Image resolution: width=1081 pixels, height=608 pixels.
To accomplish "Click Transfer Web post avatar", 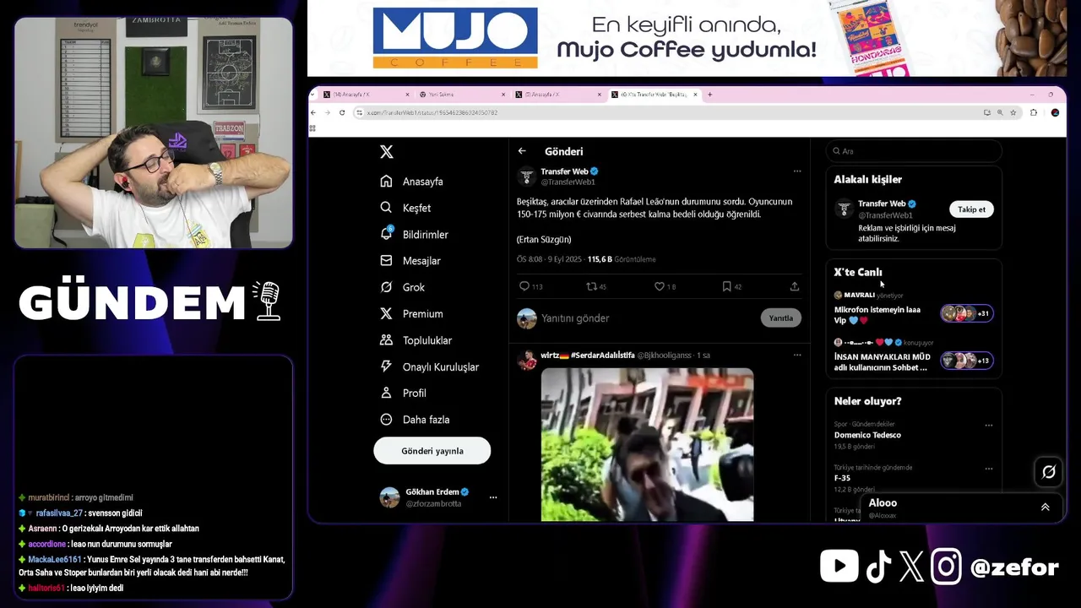I will pos(527,176).
